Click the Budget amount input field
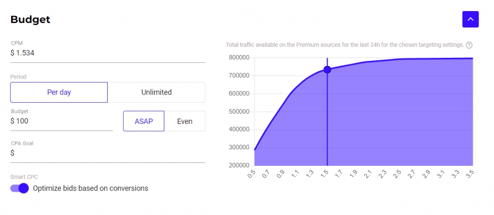Viewport: 494px width, 215px height. [61, 121]
